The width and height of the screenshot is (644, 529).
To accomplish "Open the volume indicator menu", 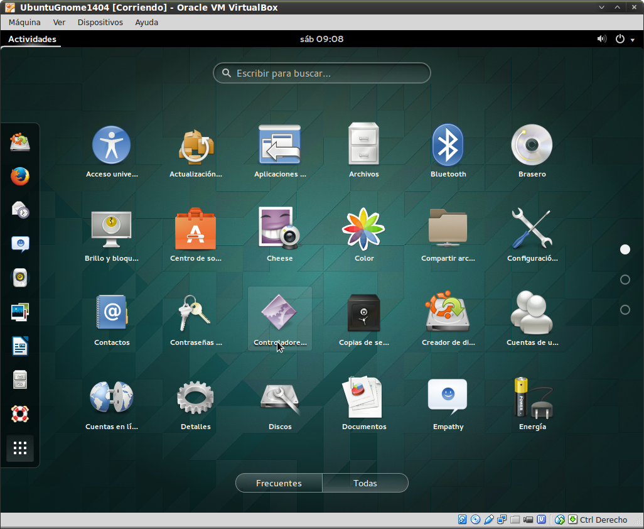I will coord(602,39).
